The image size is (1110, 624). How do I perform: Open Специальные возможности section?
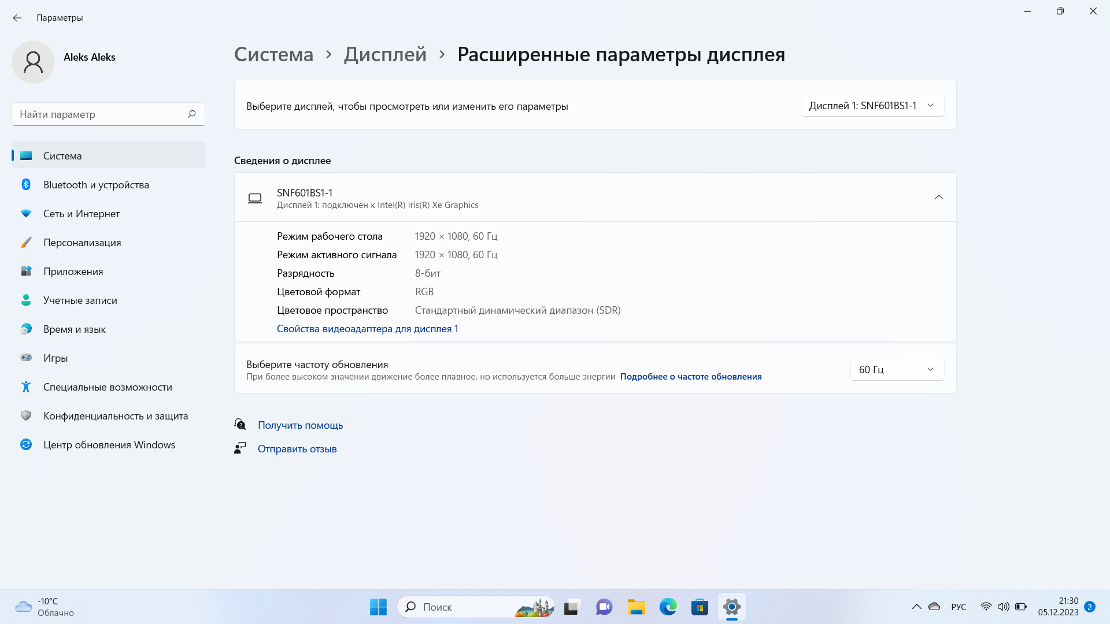pyautogui.click(x=108, y=387)
